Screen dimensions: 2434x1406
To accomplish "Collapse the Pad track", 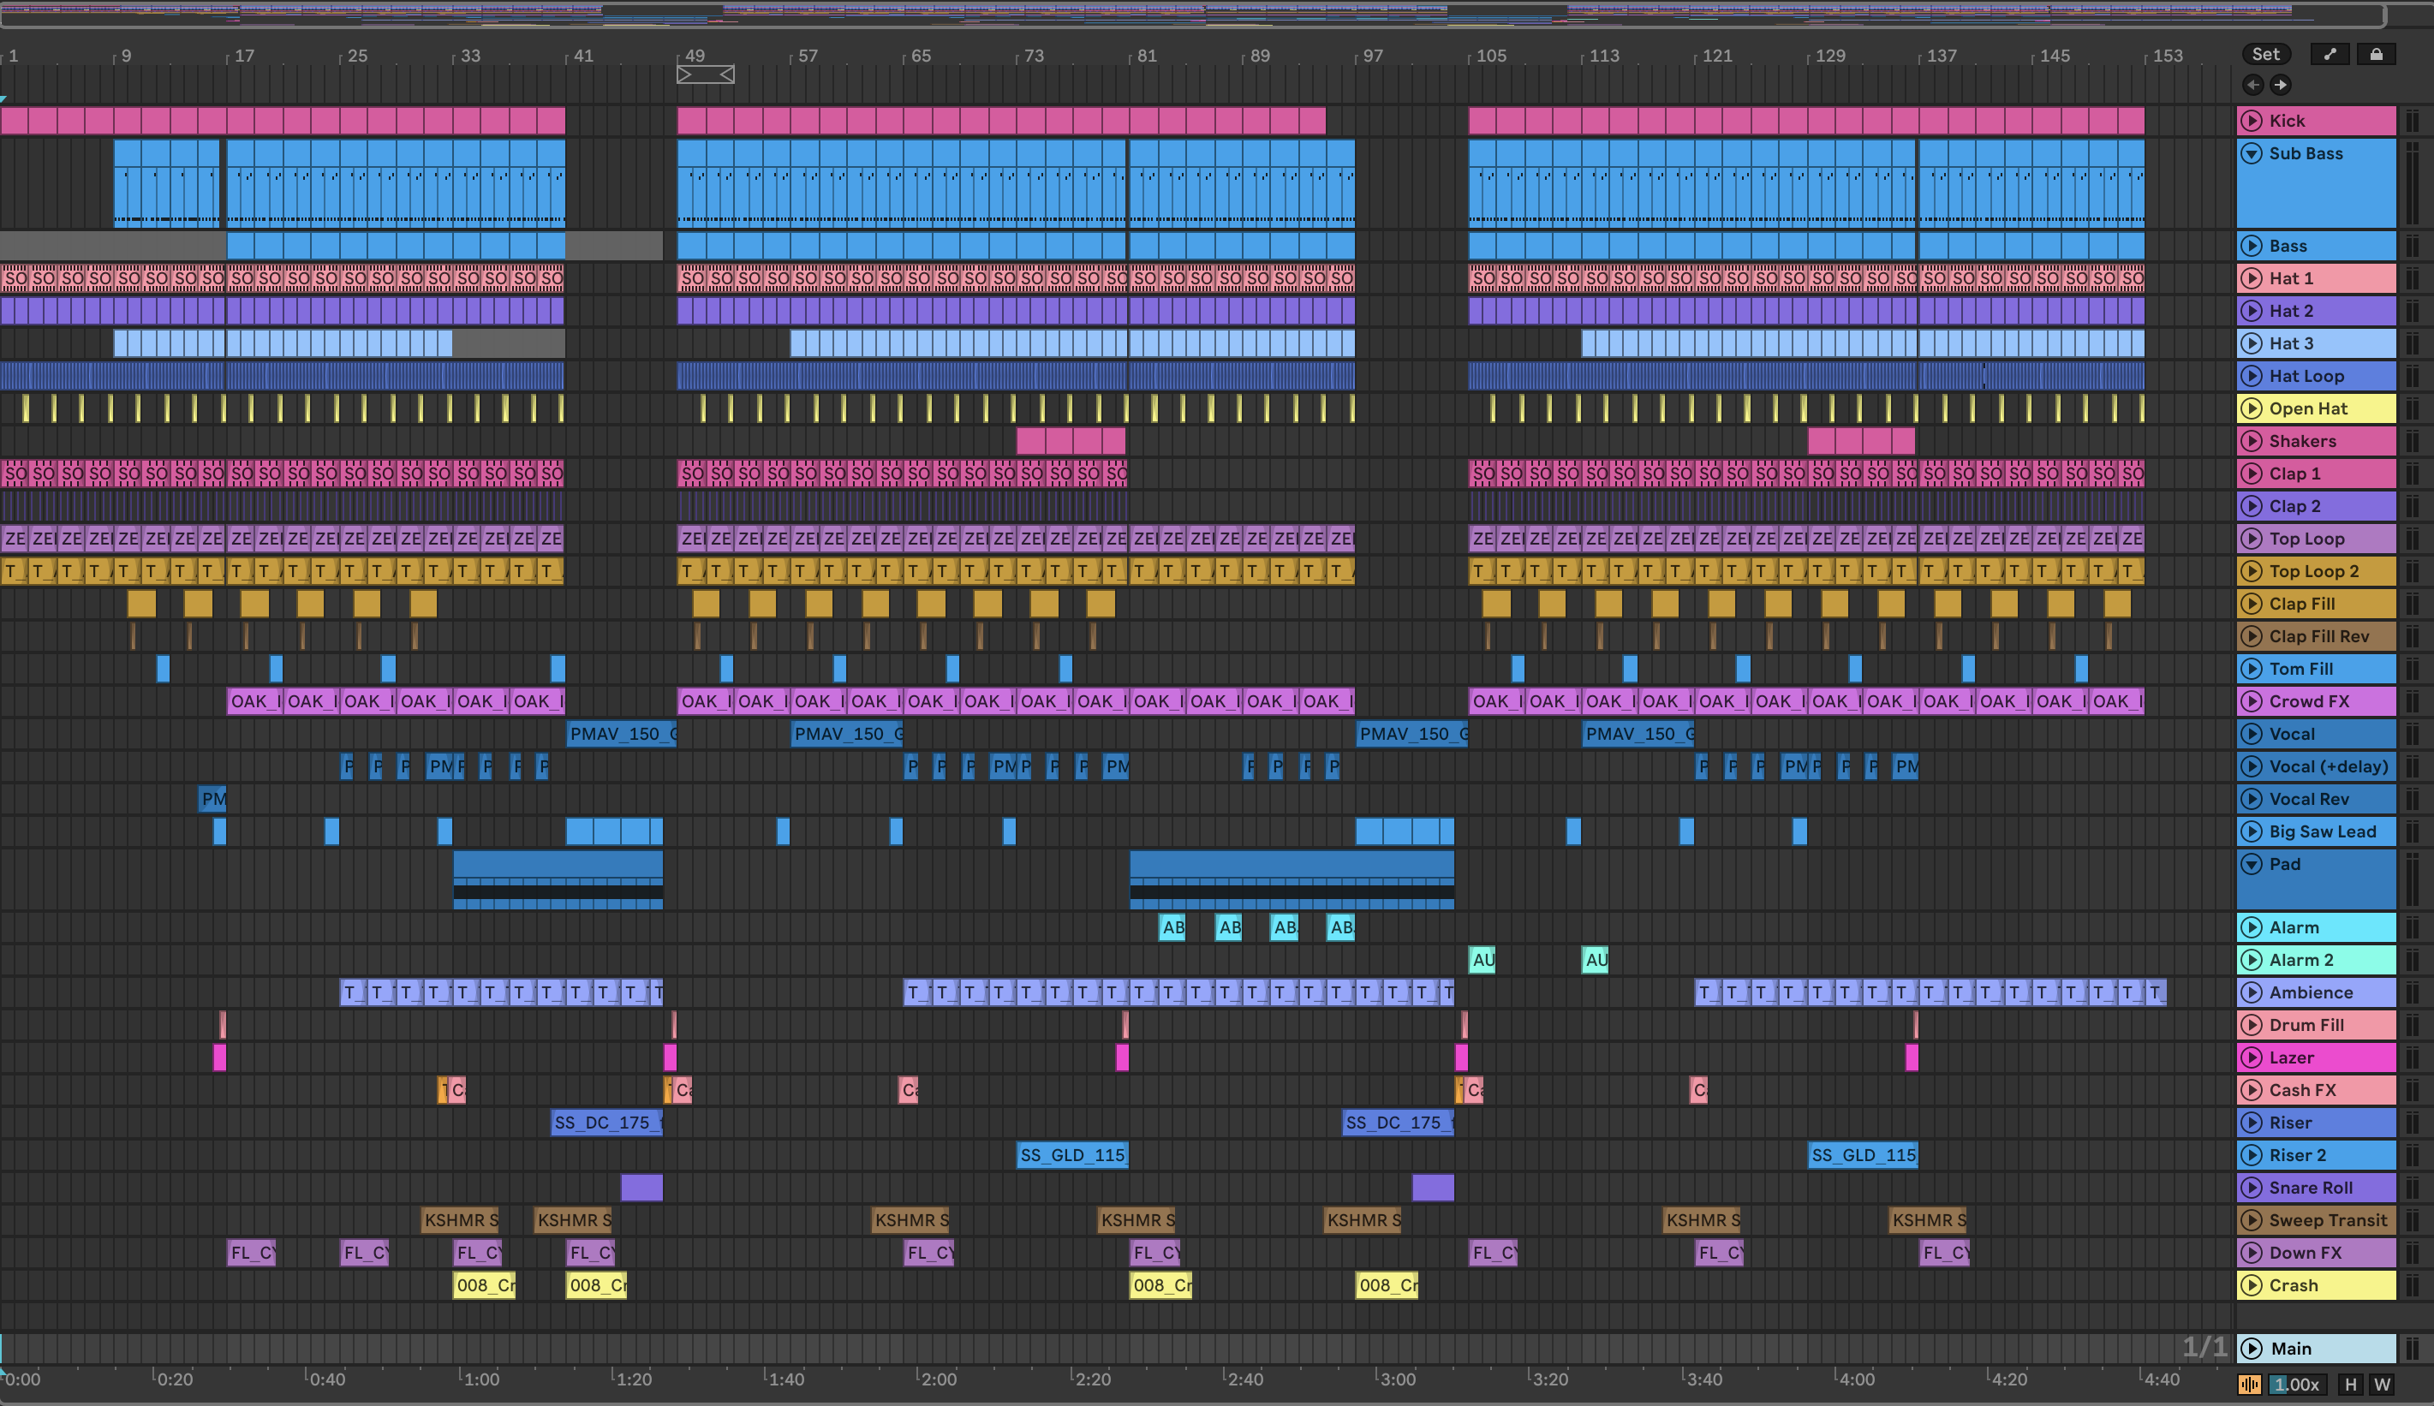I will [x=2252, y=864].
